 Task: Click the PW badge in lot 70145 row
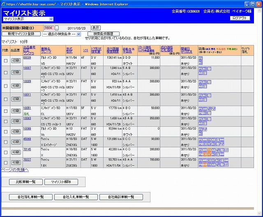[201, 154]
